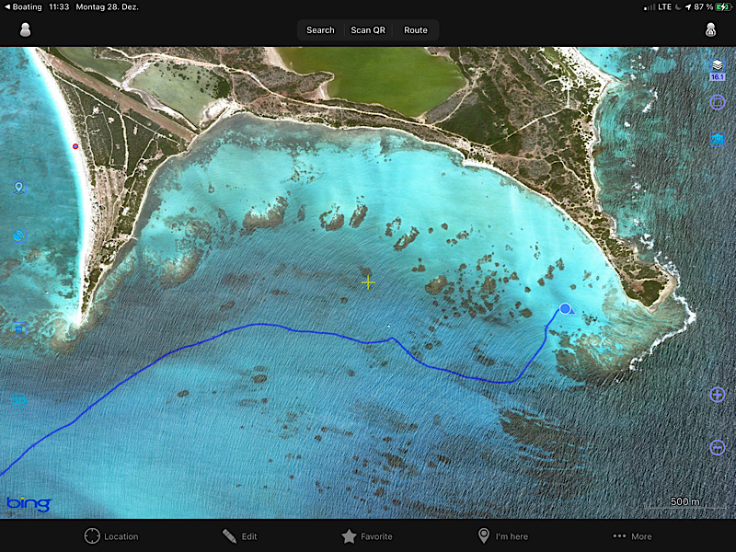Viewport: 736px width, 552px height.
Task: Tap the location pin icon on left
Action: click(x=18, y=188)
